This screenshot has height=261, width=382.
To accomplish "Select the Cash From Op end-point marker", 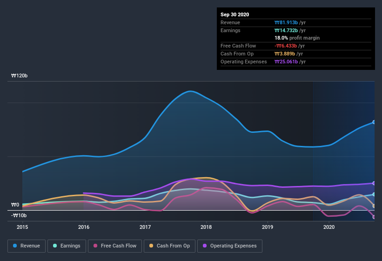I will [374, 206].
